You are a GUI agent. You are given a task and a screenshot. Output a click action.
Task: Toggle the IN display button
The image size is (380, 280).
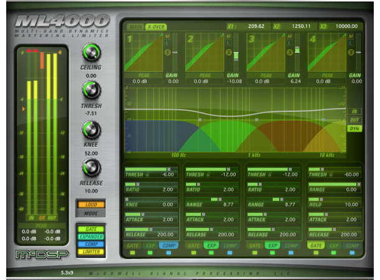[x=354, y=111]
